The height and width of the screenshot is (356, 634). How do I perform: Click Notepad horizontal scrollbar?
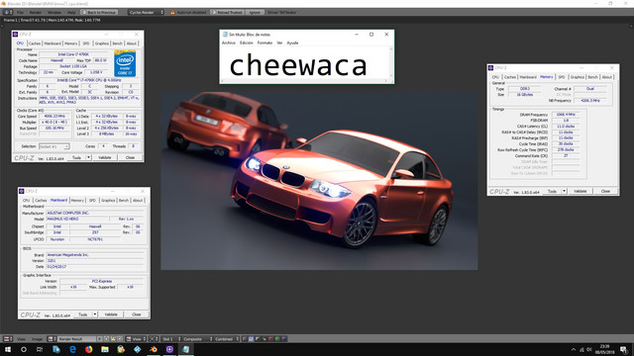click(305, 81)
